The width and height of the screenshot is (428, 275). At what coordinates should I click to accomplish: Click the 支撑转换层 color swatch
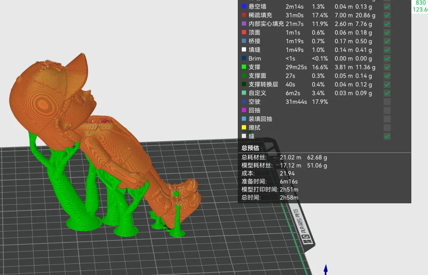[x=244, y=84]
